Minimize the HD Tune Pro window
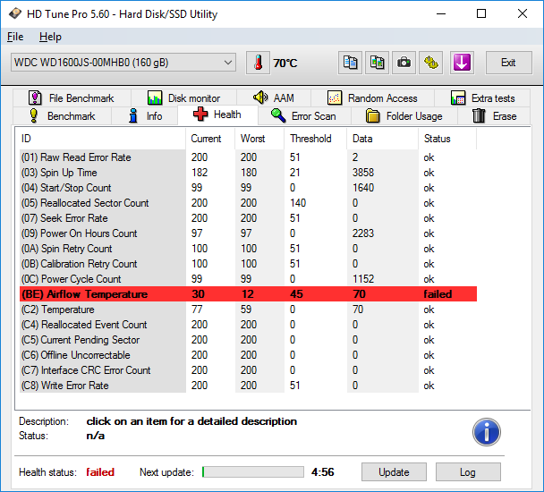544x492 pixels. (441, 14)
